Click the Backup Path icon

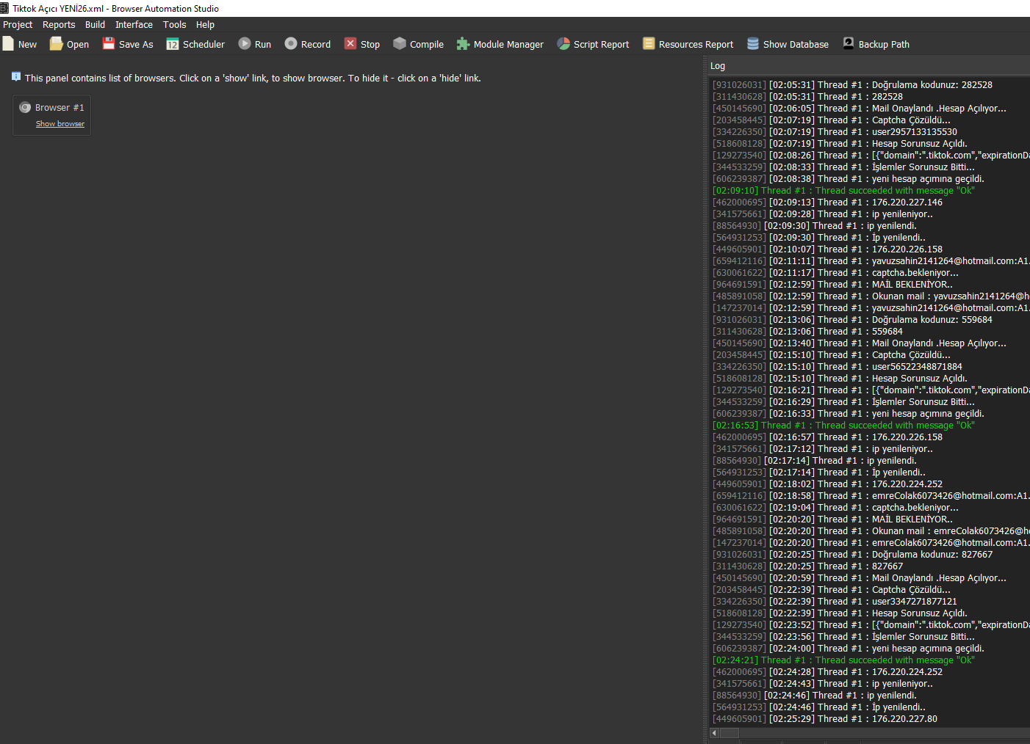pyautogui.click(x=849, y=43)
